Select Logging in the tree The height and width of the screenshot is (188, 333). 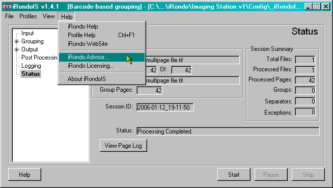tap(31, 66)
